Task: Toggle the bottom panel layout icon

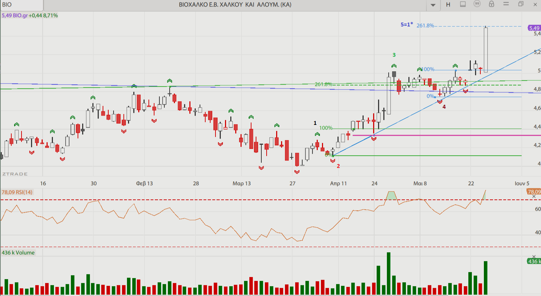Action: (x=463, y=4)
